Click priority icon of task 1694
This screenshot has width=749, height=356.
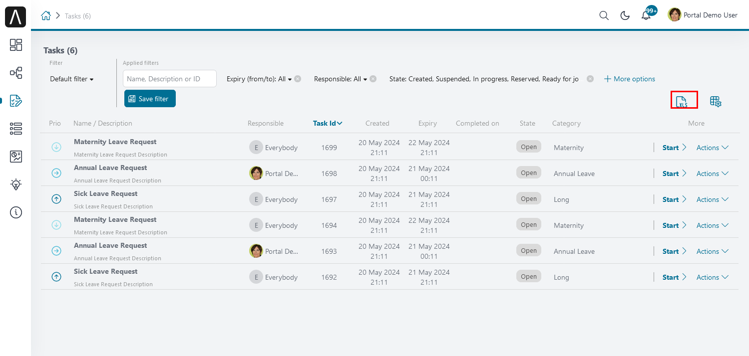56,225
